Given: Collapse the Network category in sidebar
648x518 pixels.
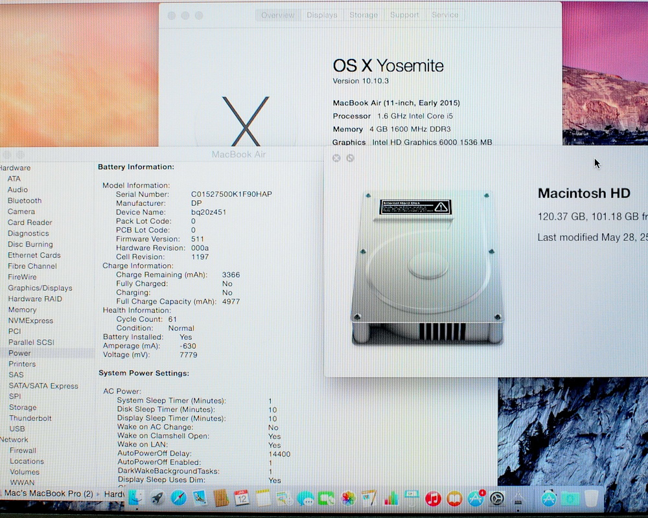Looking at the screenshot, I should pos(14,440).
